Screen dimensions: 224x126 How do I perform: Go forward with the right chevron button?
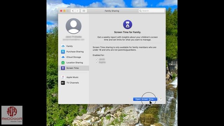pos(77,11)
